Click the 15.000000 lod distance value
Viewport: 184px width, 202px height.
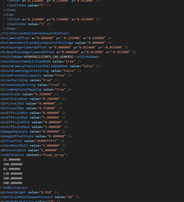coord(12,160)
